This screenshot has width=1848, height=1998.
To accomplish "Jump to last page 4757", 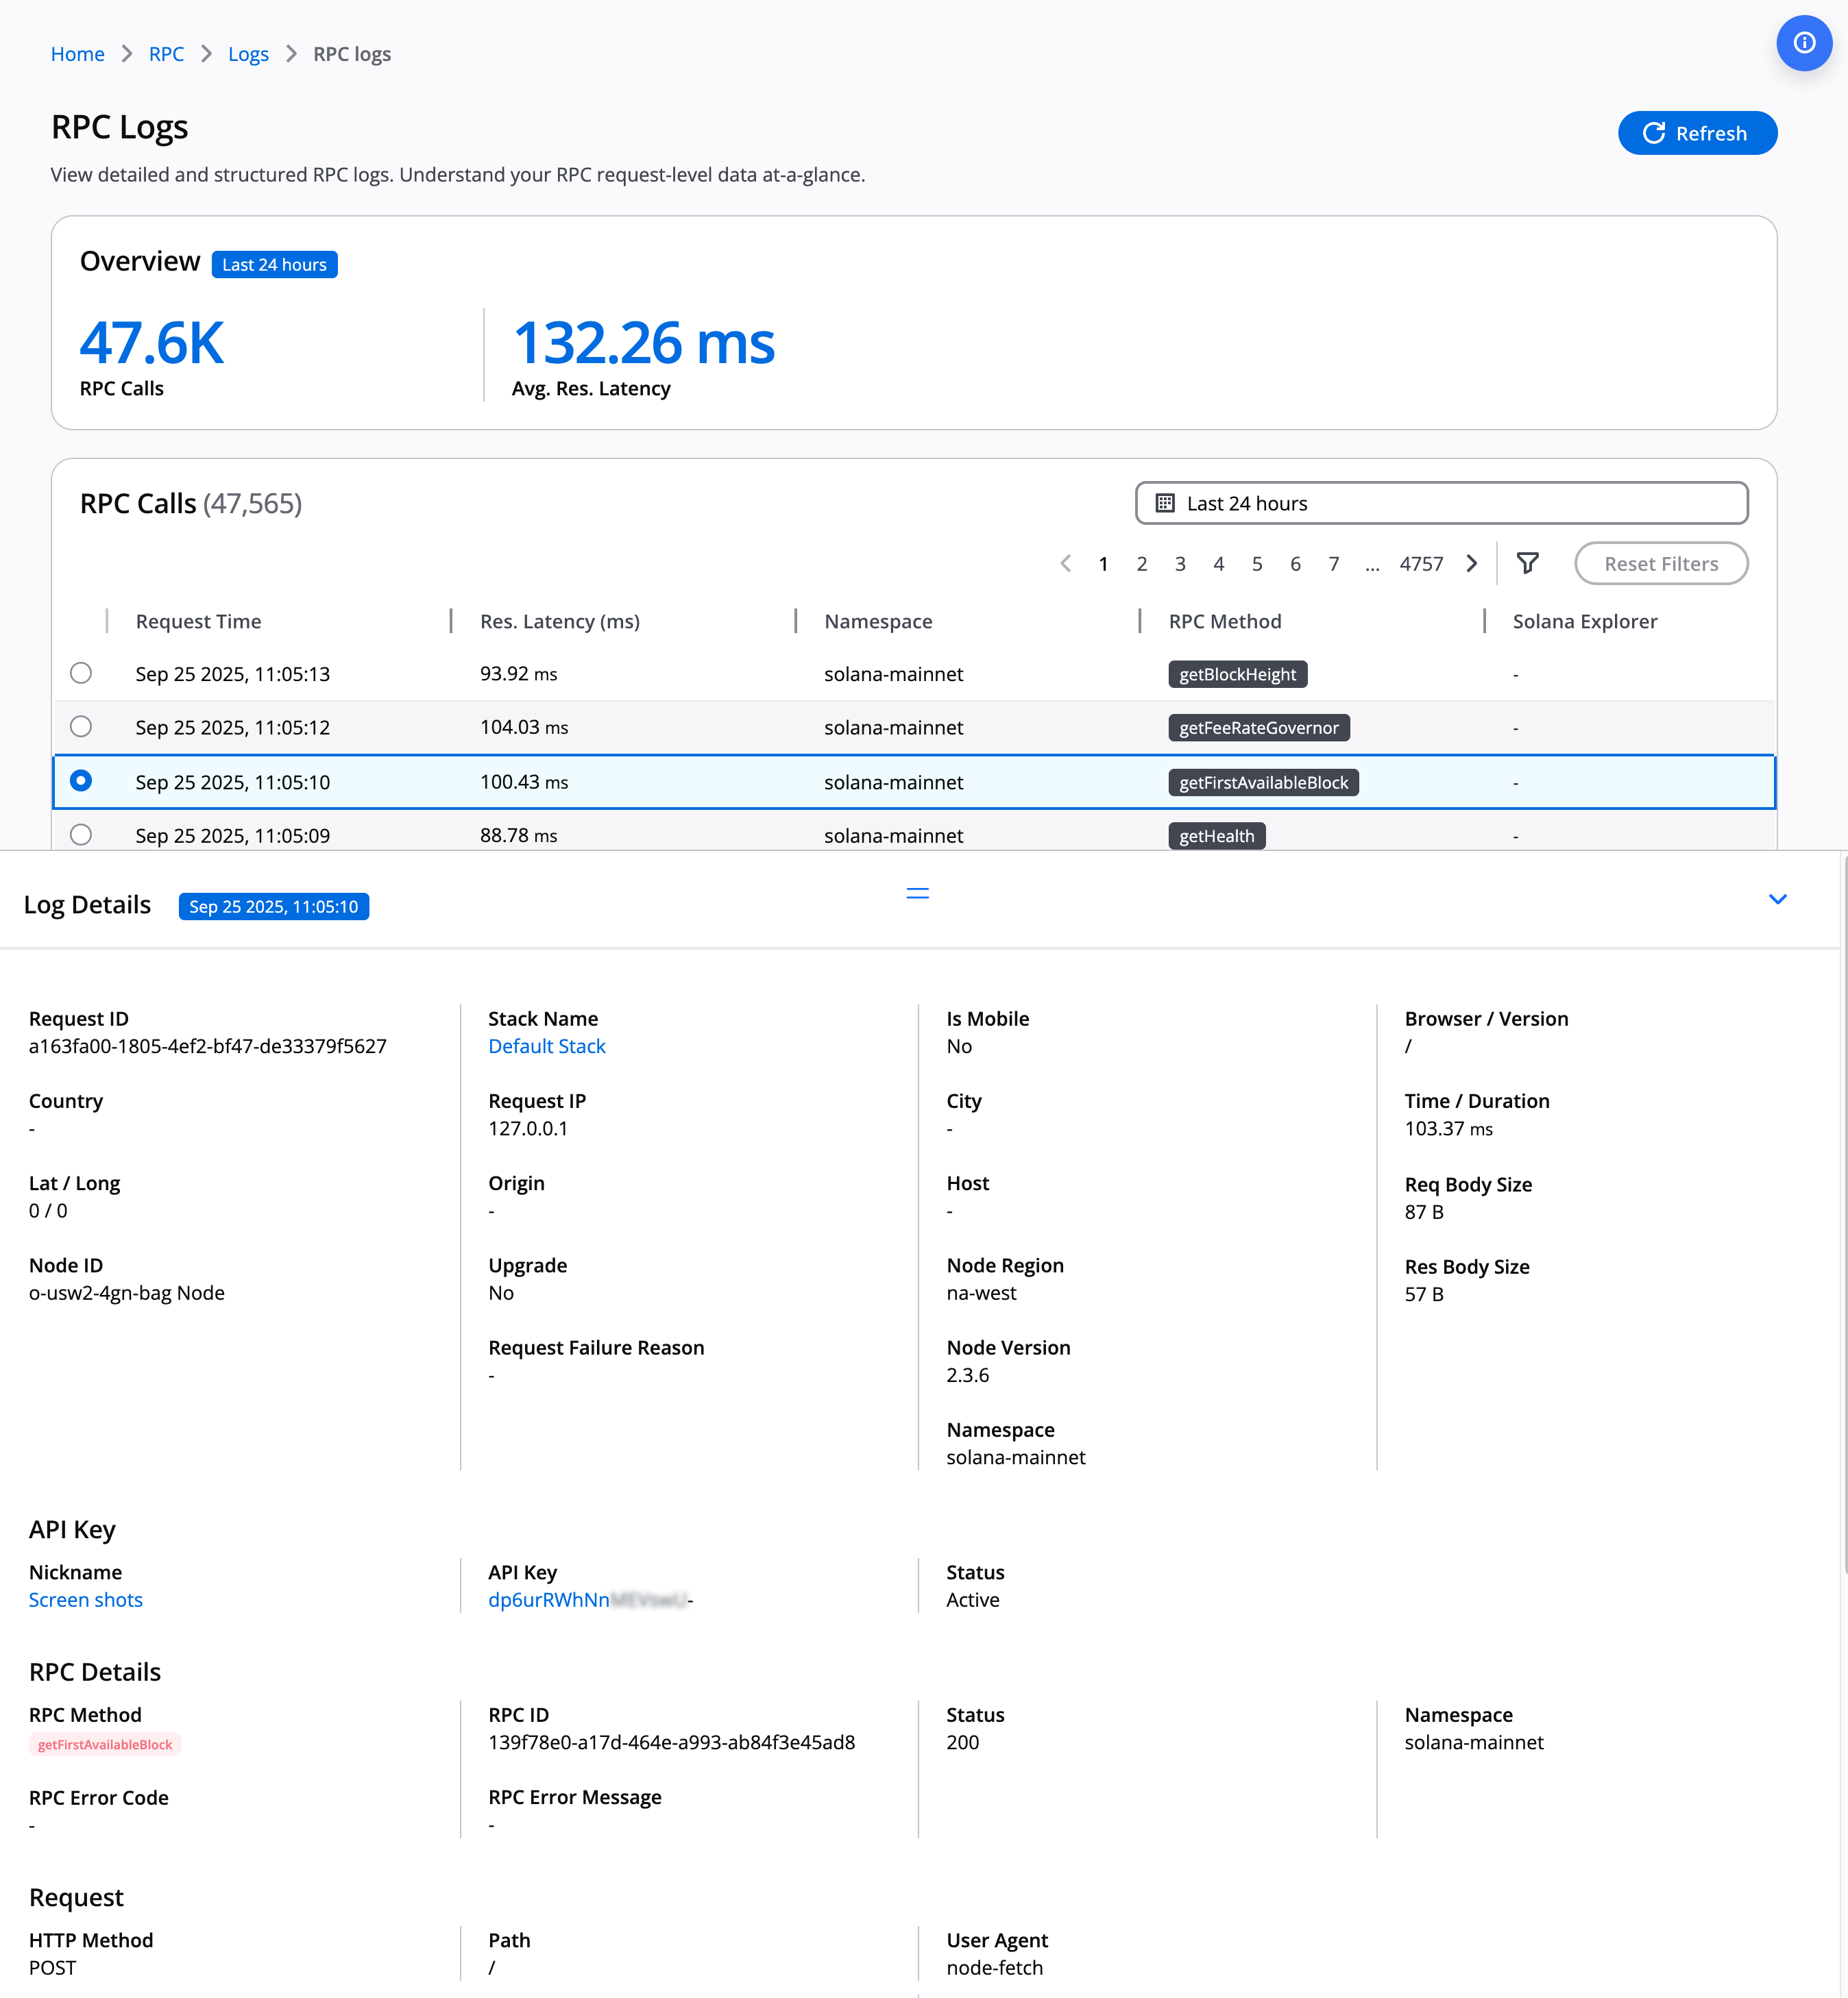I will pyautogui.click(x=1420, y=564).
